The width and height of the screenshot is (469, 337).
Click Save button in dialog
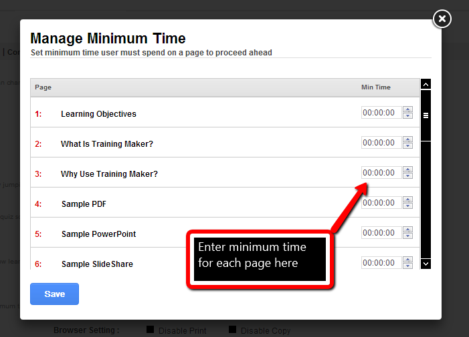click(x=54, y=294)
